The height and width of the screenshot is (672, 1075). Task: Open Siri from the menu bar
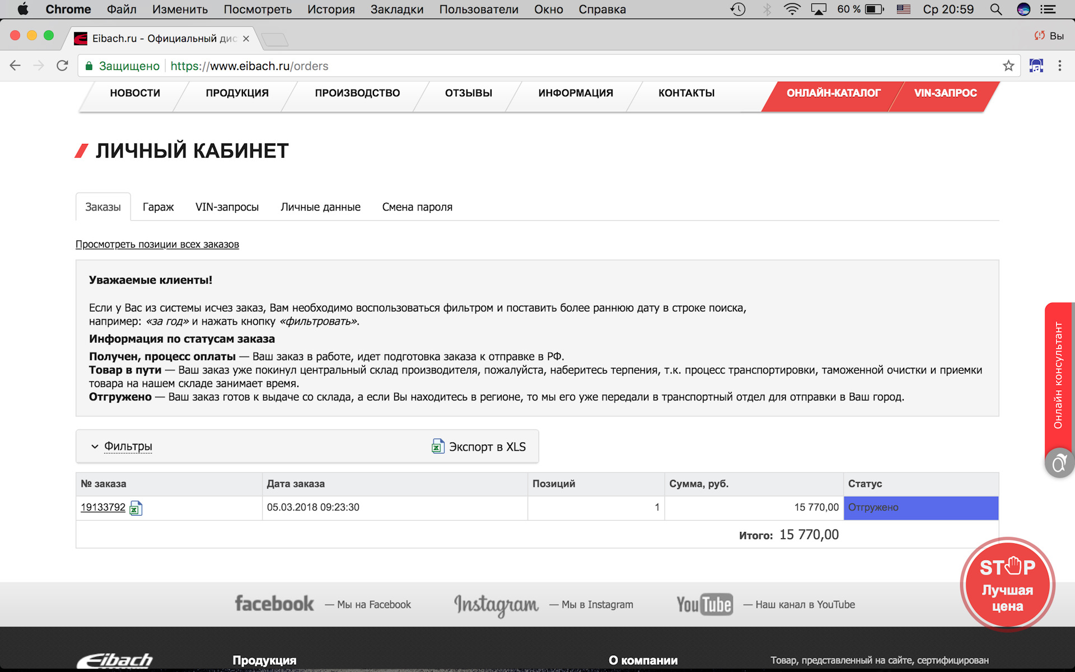[1023, 9]
